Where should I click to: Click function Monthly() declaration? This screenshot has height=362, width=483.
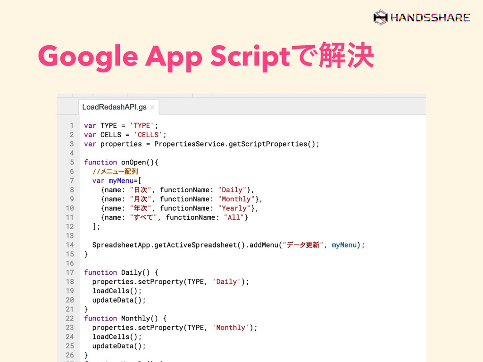coord(125,318)
